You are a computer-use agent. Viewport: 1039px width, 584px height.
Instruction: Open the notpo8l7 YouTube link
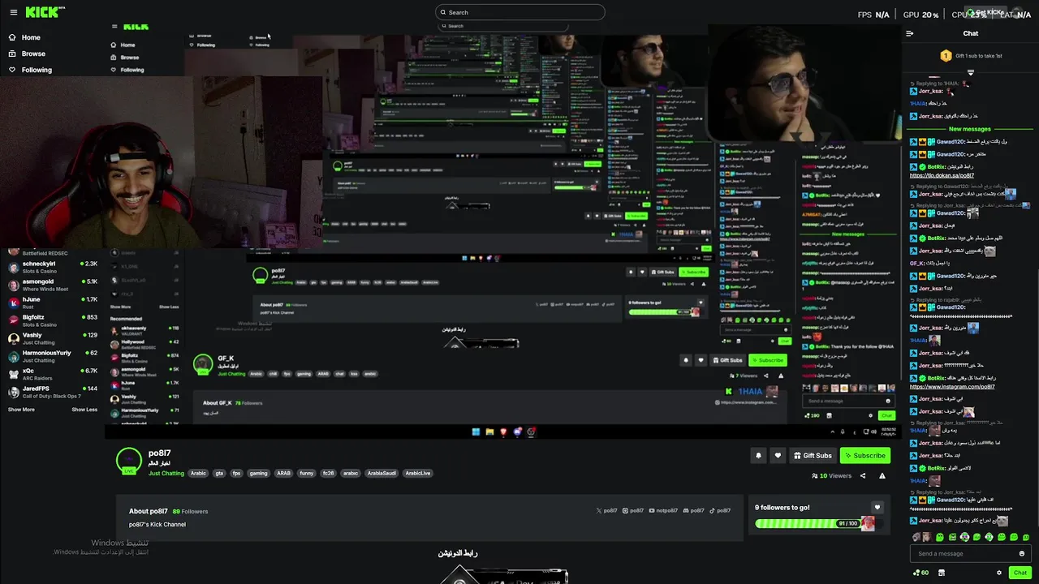[x=664, y=510]
